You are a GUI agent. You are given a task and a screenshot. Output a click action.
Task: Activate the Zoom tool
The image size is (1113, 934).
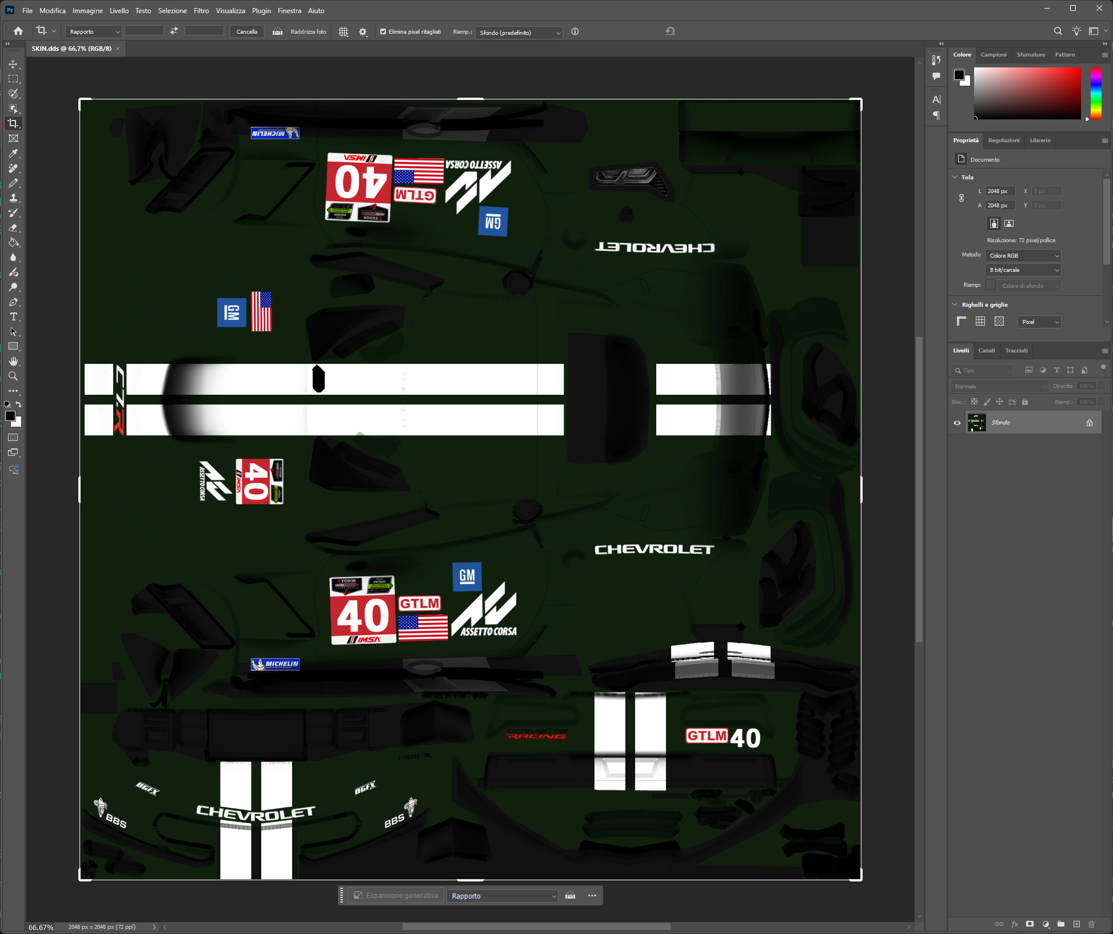pyautogui.click(x=14, y=375)
